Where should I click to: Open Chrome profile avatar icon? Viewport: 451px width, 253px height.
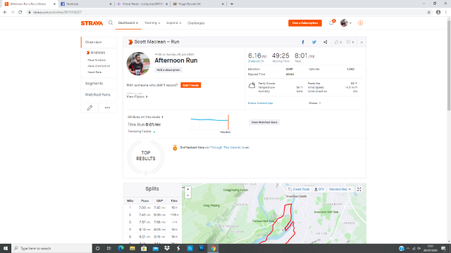[x=438, y=12]
